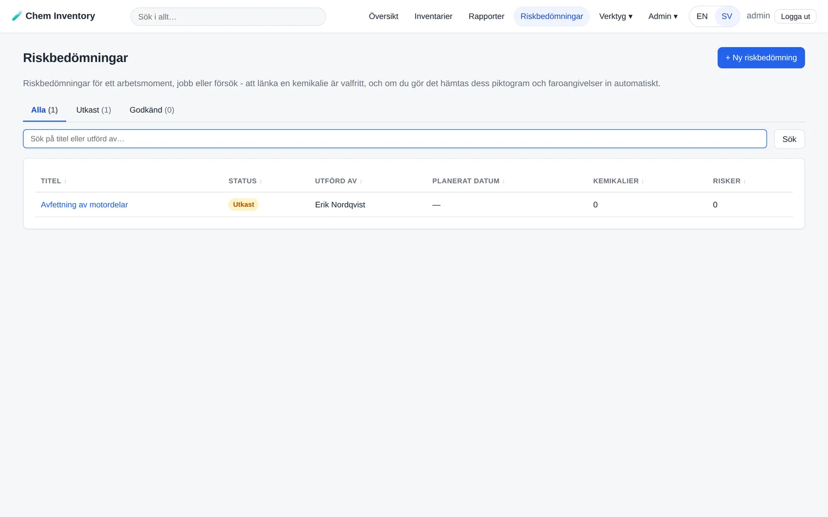This screenshot has height=517, width=828.
Task: Expand the Admin dropdown menu
Action: tap(663, 17)
